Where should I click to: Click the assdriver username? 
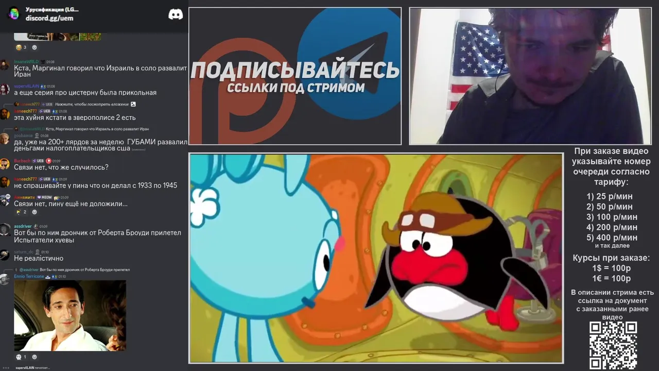point(23,226)
